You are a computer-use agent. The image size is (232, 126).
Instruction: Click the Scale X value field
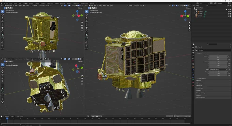pyautogui.click(x=218, y=72)
